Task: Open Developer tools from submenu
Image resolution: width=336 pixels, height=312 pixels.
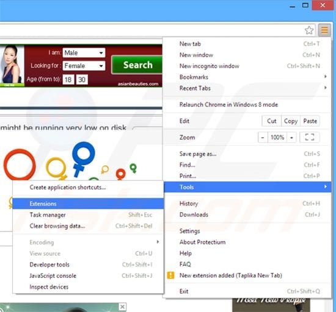Action: 88,264
